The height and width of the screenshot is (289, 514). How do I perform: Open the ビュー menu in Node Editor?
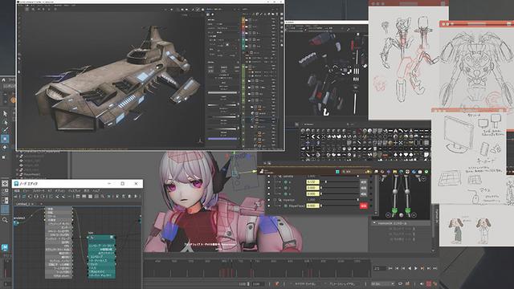[x=26, y=191]
